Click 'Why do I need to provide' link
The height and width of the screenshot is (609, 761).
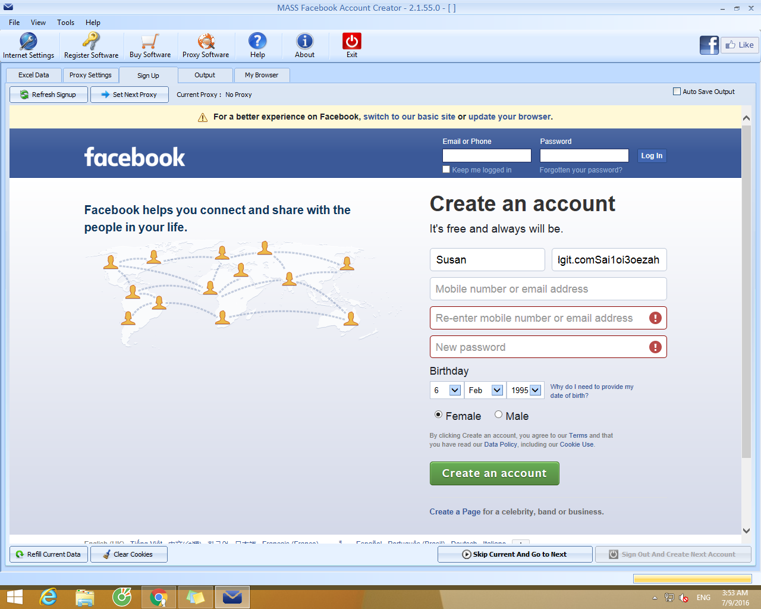point(592,391)
